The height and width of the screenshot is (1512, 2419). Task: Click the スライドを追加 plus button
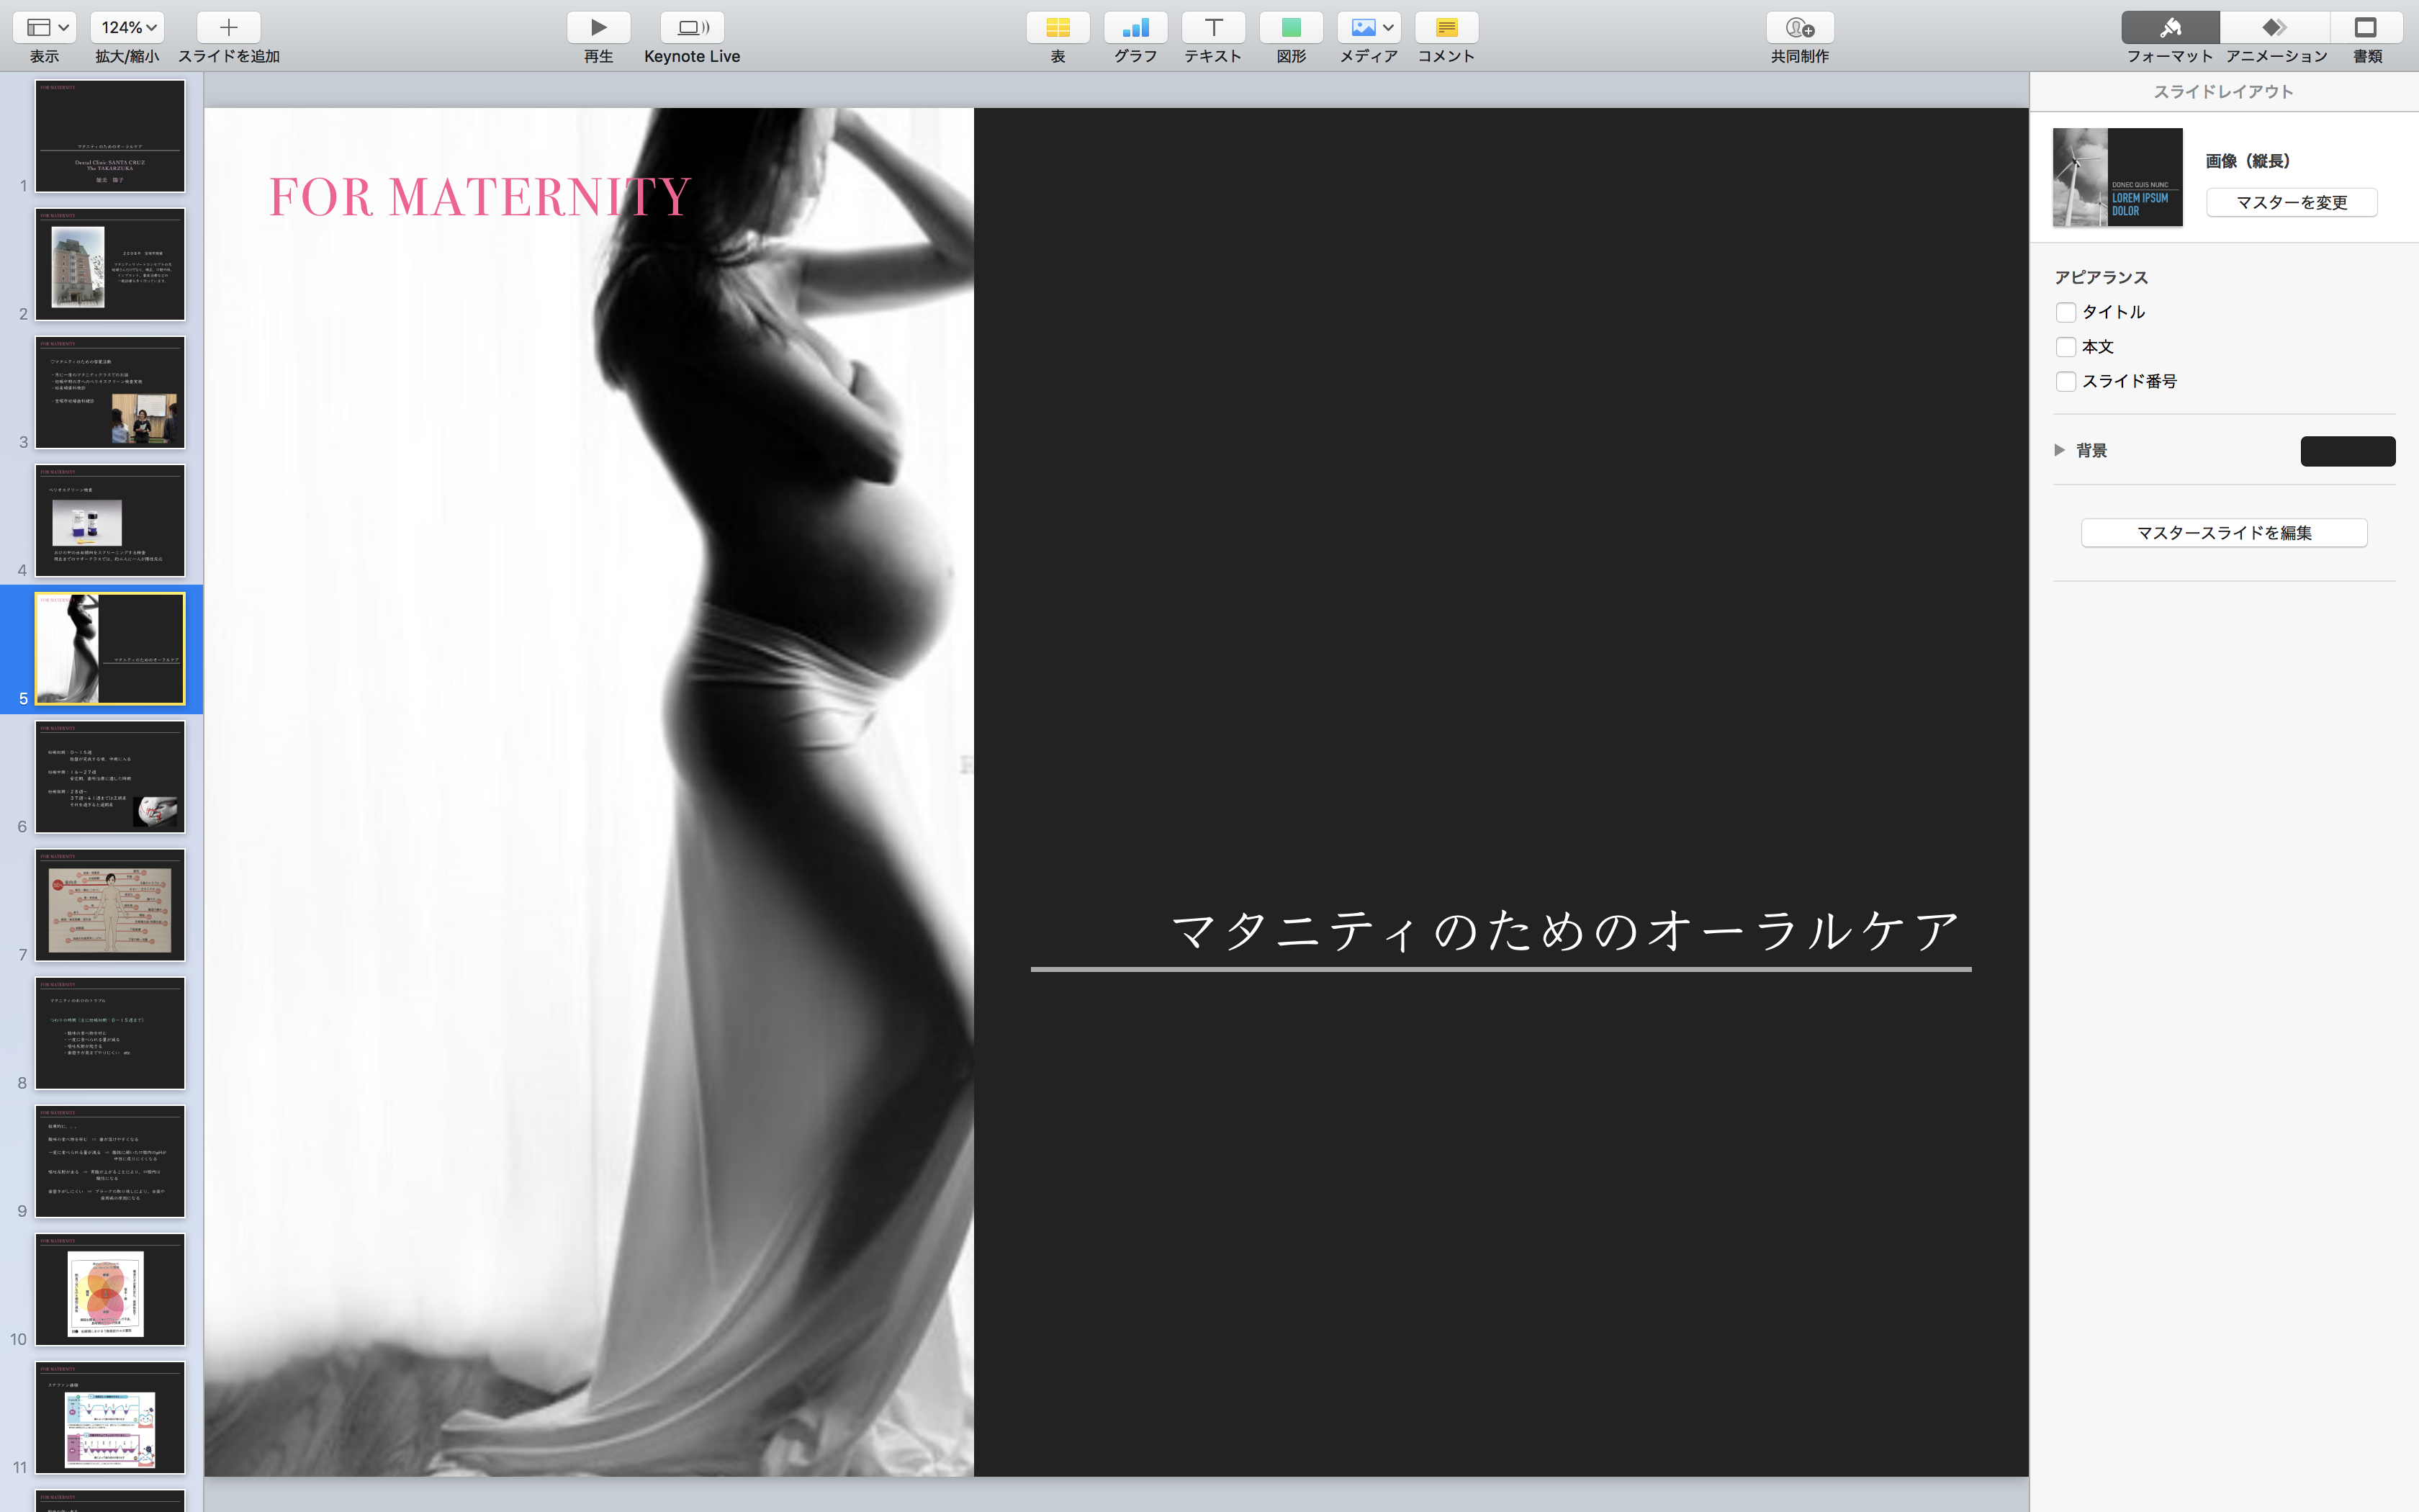[229, 27]
